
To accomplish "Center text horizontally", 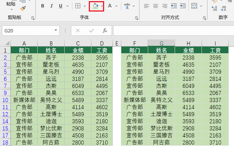I will [156, 6].
